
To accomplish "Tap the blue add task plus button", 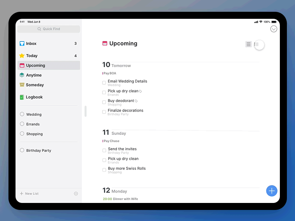I will 271,191.
